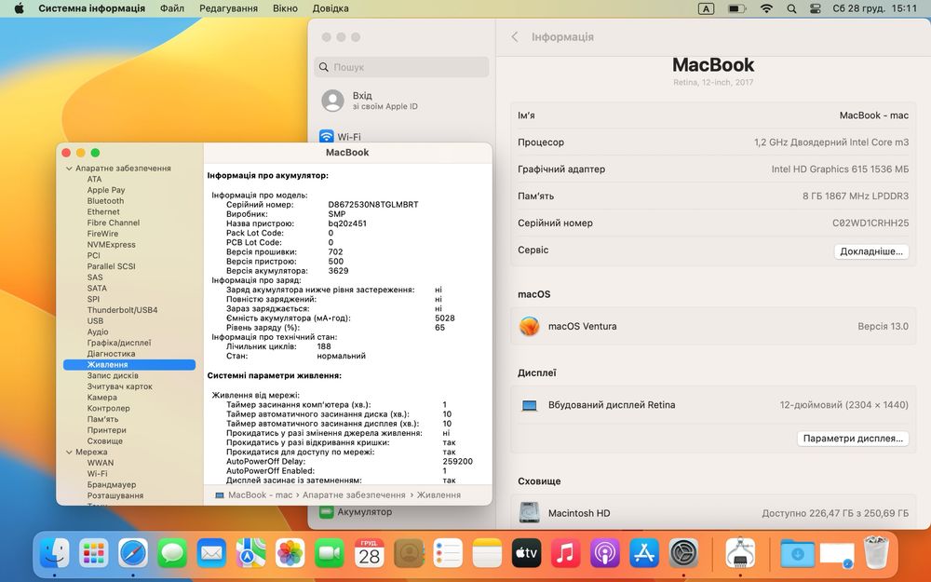Screen dimensions: 931x582
Task: Select Діагностика in the hardware tree
Action: pyautogui.click(x=111, y=353)
